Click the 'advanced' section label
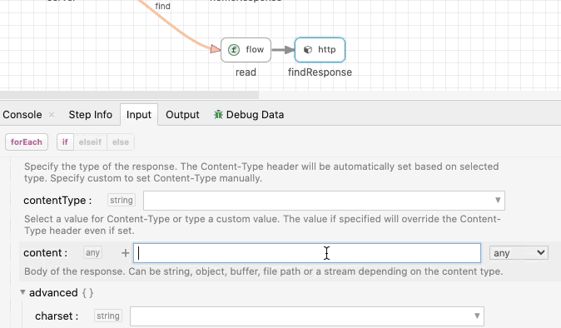Viewport: 561px width, 328px height. 53,292
